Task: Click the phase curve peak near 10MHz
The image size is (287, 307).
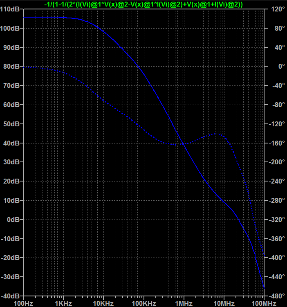Action: click(217, 134)
